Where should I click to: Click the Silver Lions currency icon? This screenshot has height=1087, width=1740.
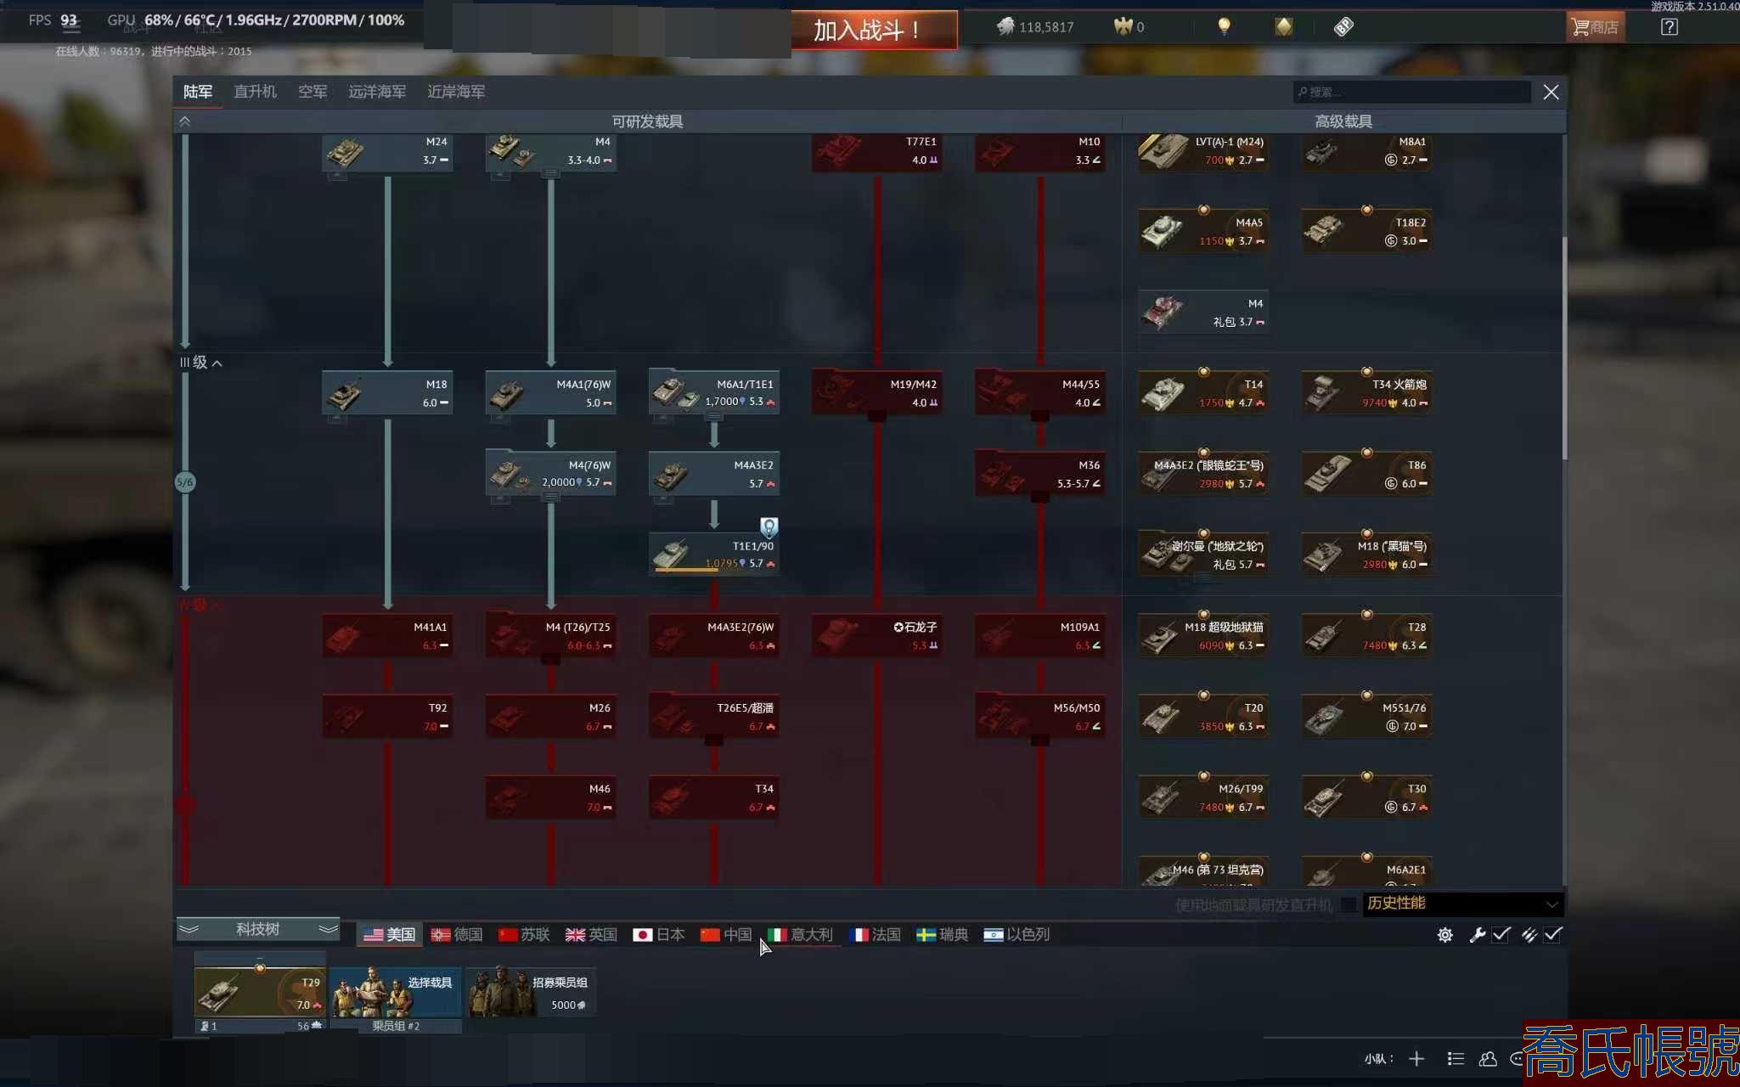(1005, 26)
